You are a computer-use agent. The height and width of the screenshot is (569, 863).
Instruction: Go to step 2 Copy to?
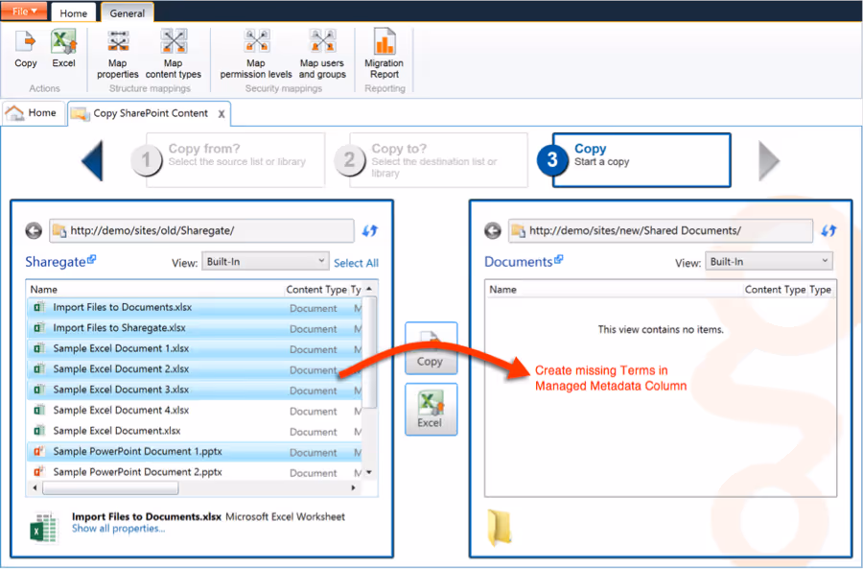click(x=431, y=159)
